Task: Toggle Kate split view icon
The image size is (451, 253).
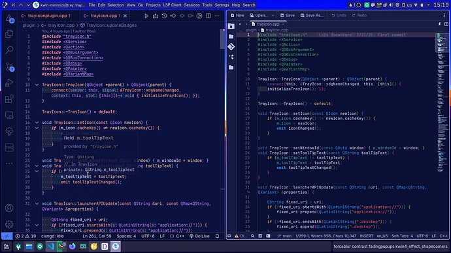Action: (446, 24)
